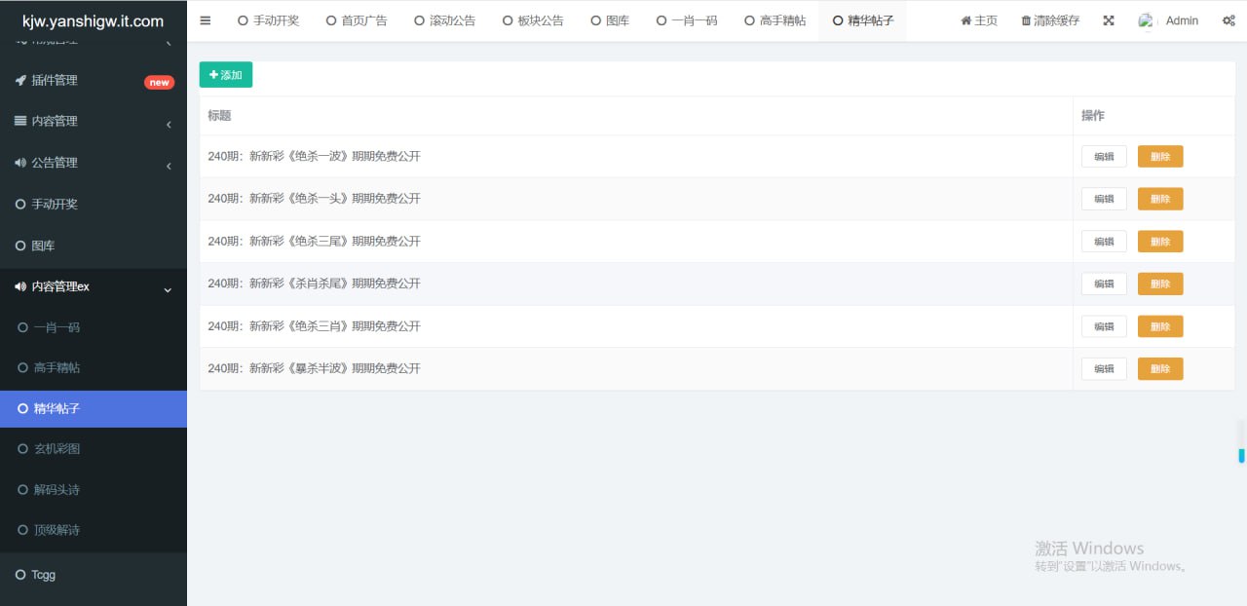The width and height of the screenshot is (1247, 606).
Task: Open 一肖一码 in the sidebar submenu
Action: (57, 328)
